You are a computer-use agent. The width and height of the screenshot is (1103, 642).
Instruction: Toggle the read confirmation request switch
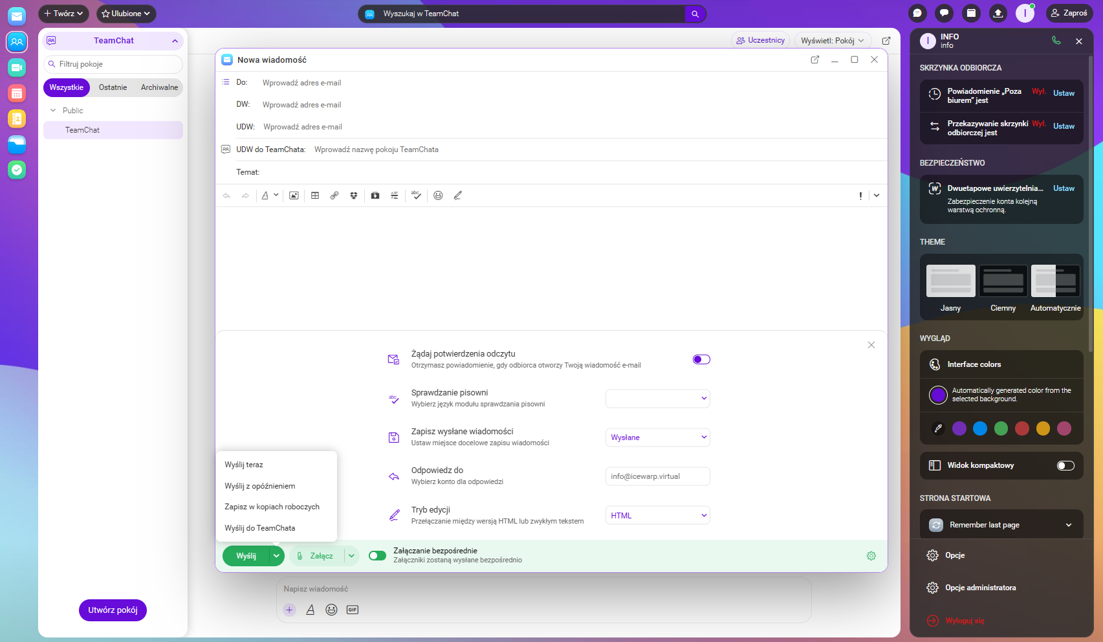(x=701, y=360)
